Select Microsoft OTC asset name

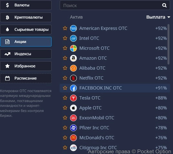click(x=95, y=48)
